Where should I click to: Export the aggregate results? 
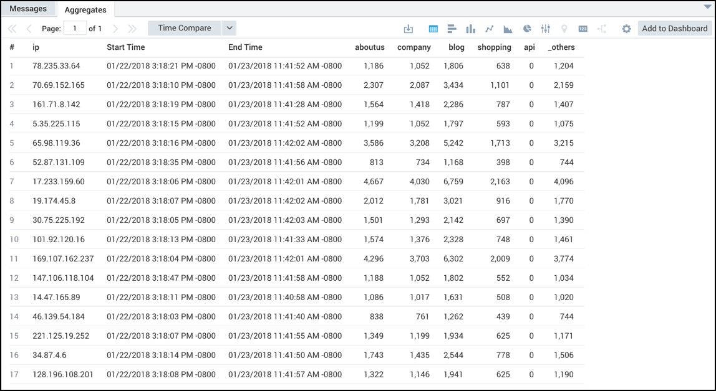(409, 28)
